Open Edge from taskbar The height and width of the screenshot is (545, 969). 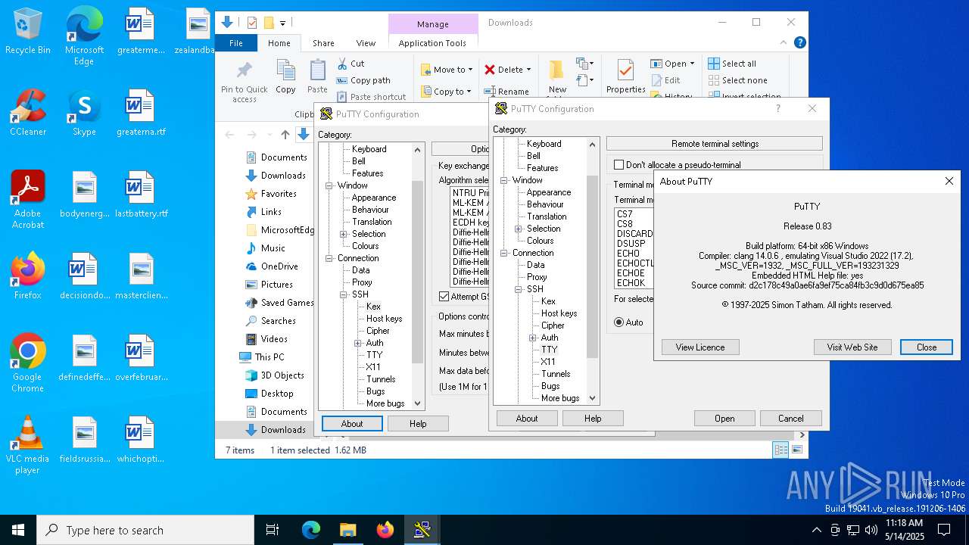[311, 530]
